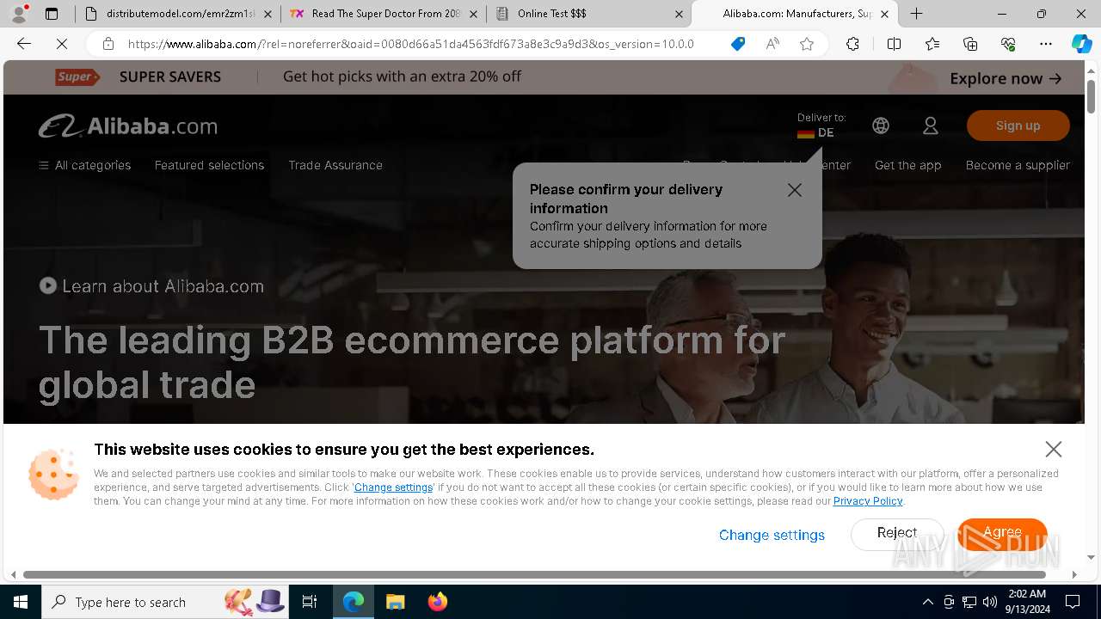The height and width of the screenshot is (619, 1101).
Task: Open the Edge profile icon
Action: point(19,14)
